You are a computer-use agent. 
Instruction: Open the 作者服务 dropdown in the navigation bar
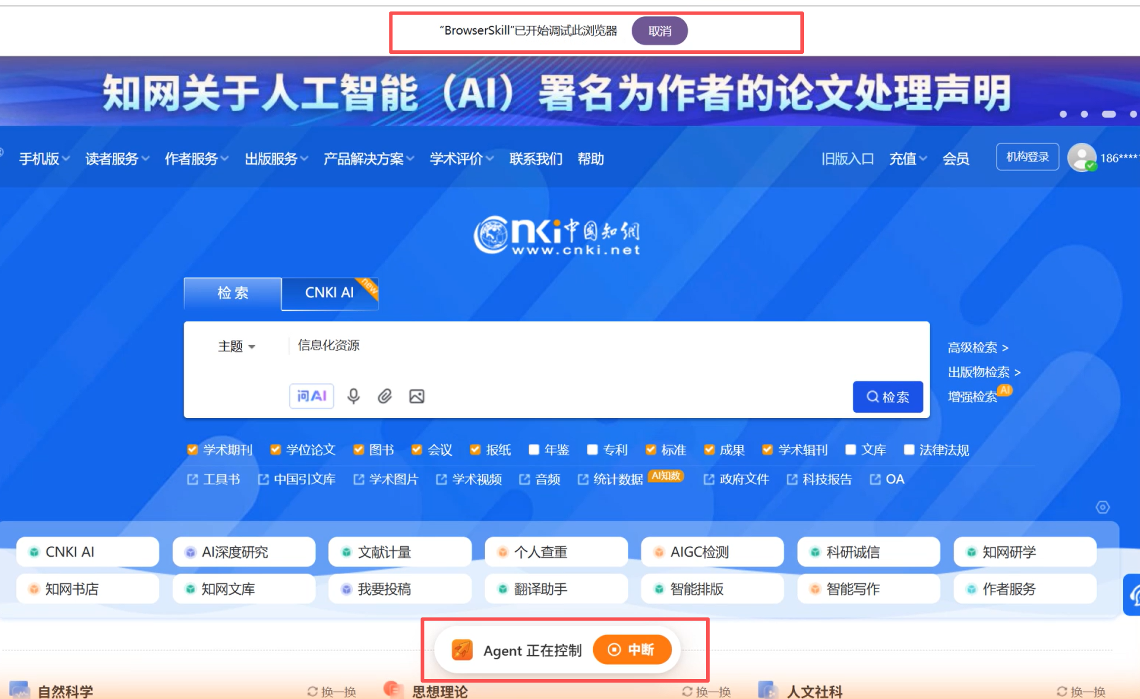[x=197, y=159]
